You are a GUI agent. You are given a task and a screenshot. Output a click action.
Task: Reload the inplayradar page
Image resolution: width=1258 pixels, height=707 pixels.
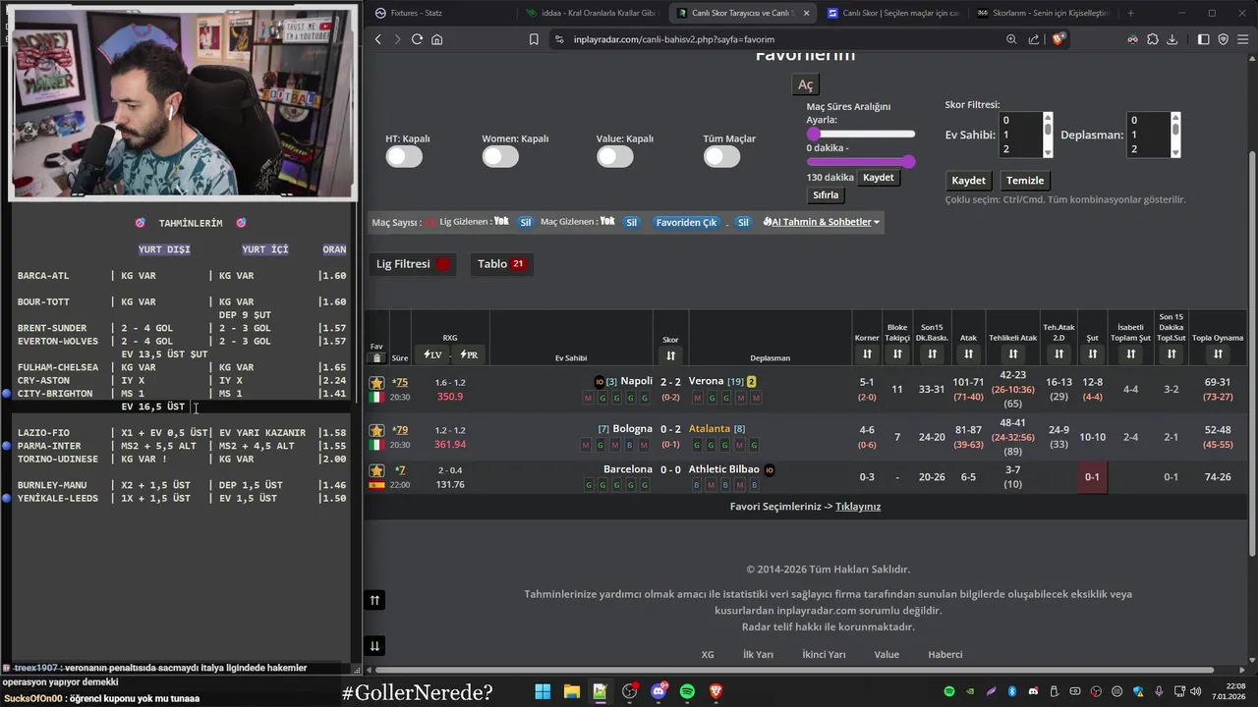[417, 39]
